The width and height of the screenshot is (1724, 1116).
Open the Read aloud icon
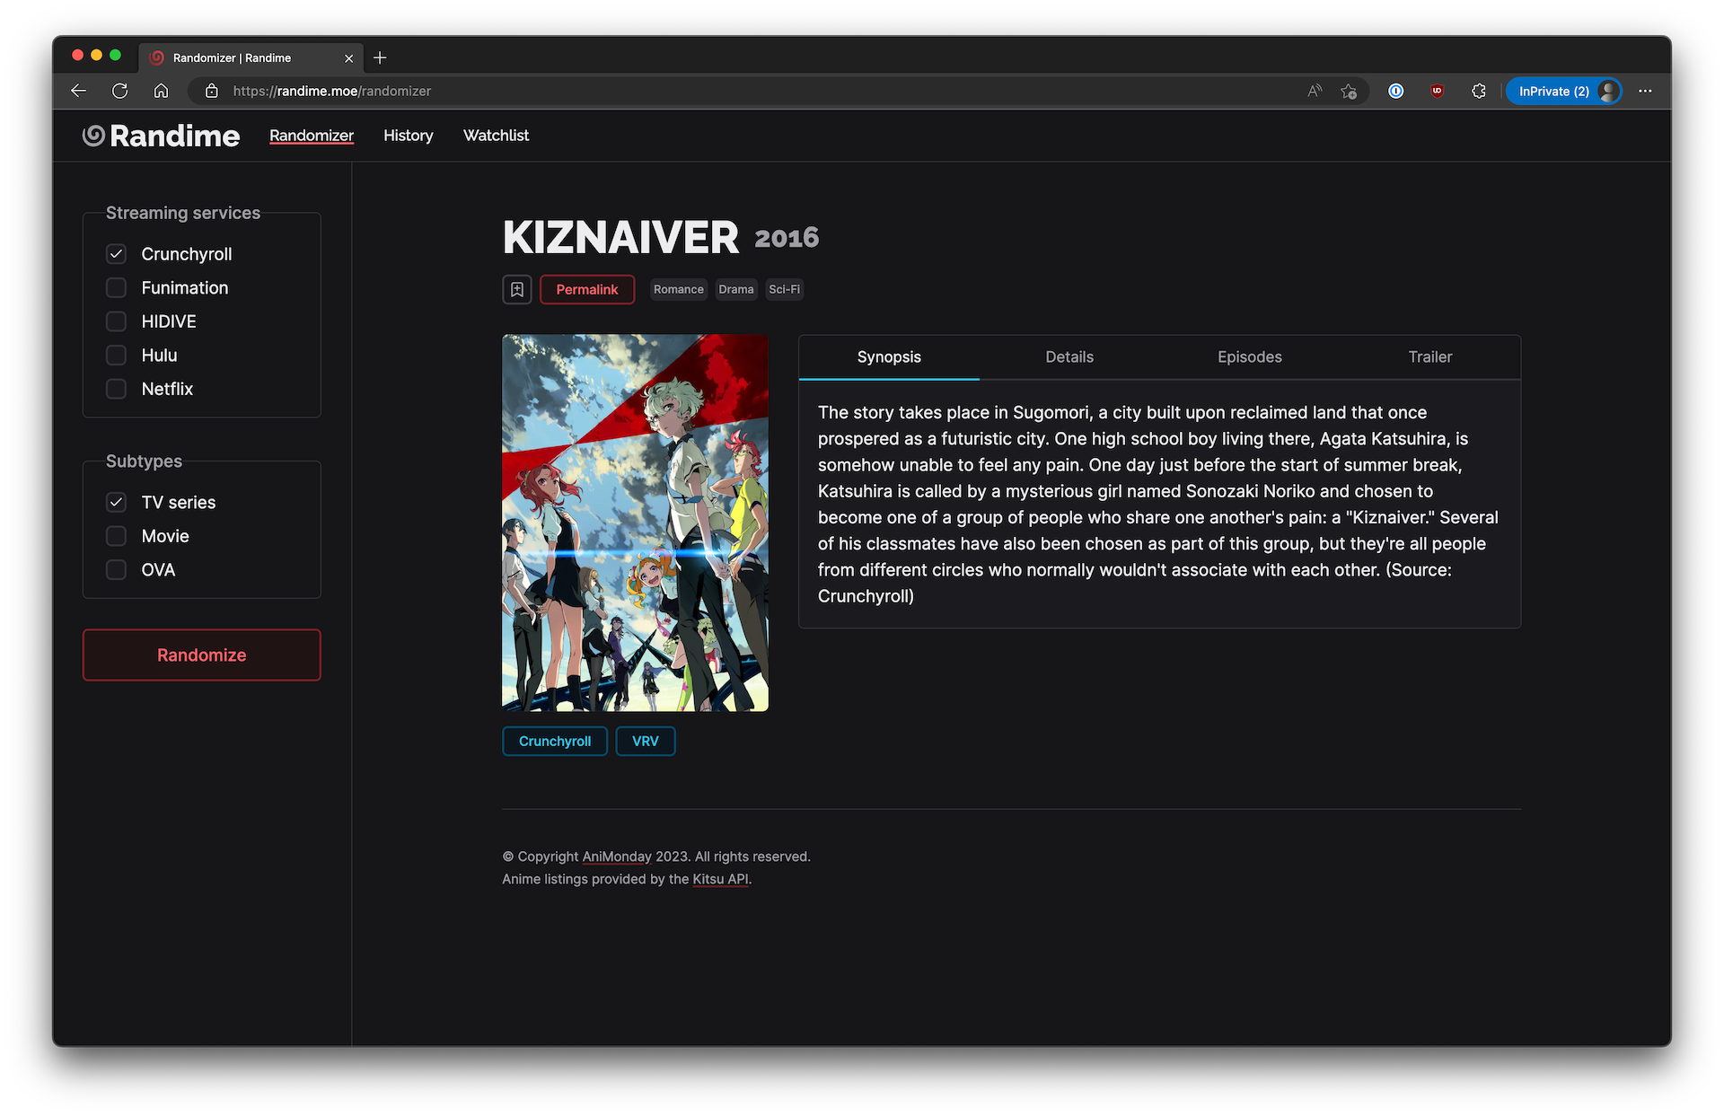(1315, 91)
